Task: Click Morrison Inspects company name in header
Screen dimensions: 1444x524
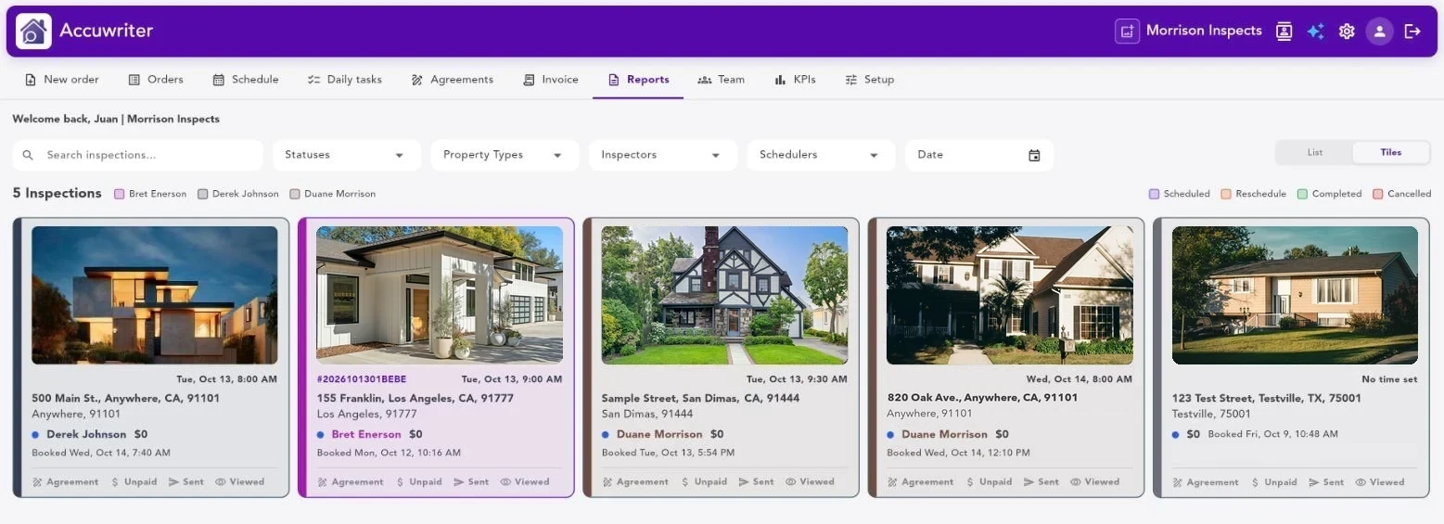Action: tap(1204, 31)
